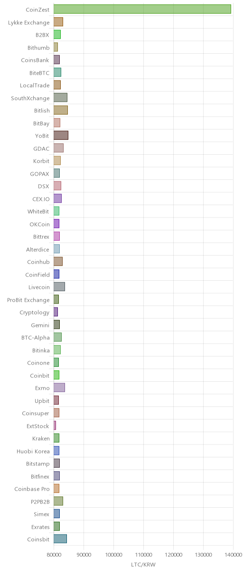Select the Coinhub brown bar

(x=58, y=261)
